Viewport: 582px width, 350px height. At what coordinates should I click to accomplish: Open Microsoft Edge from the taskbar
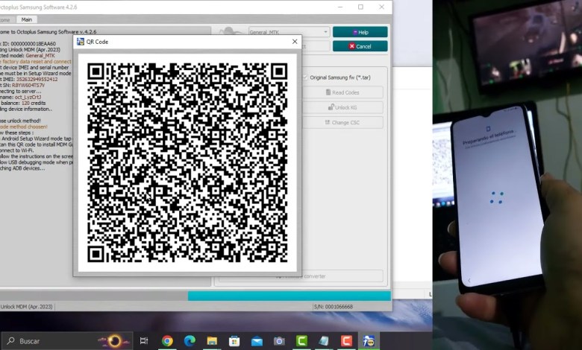pyautogui.click(x=190, y=341)
